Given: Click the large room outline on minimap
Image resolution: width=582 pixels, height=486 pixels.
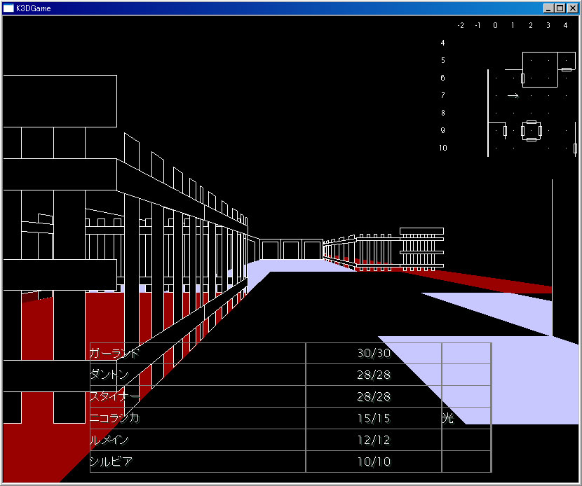Looking at the screenshot, I should tap(540, 70).
